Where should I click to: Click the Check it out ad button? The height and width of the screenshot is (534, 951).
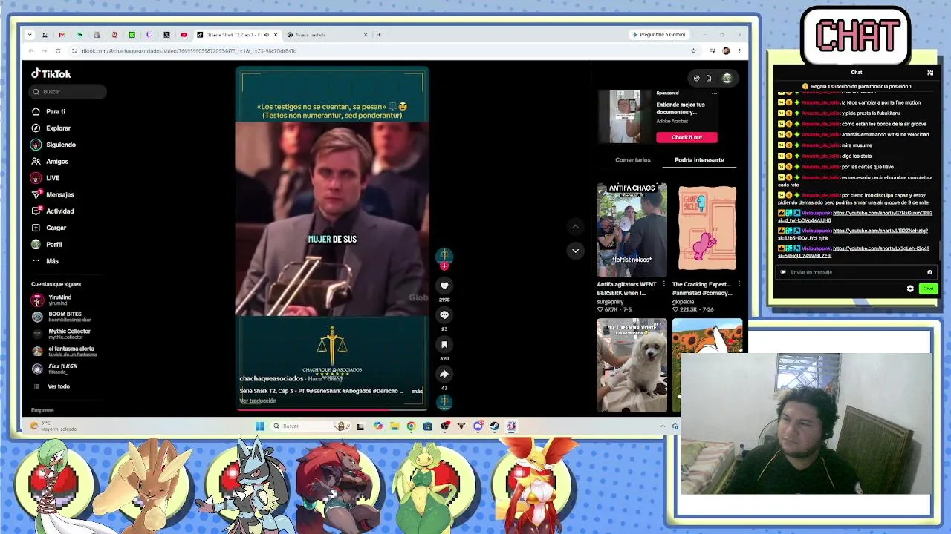(687, 137)
